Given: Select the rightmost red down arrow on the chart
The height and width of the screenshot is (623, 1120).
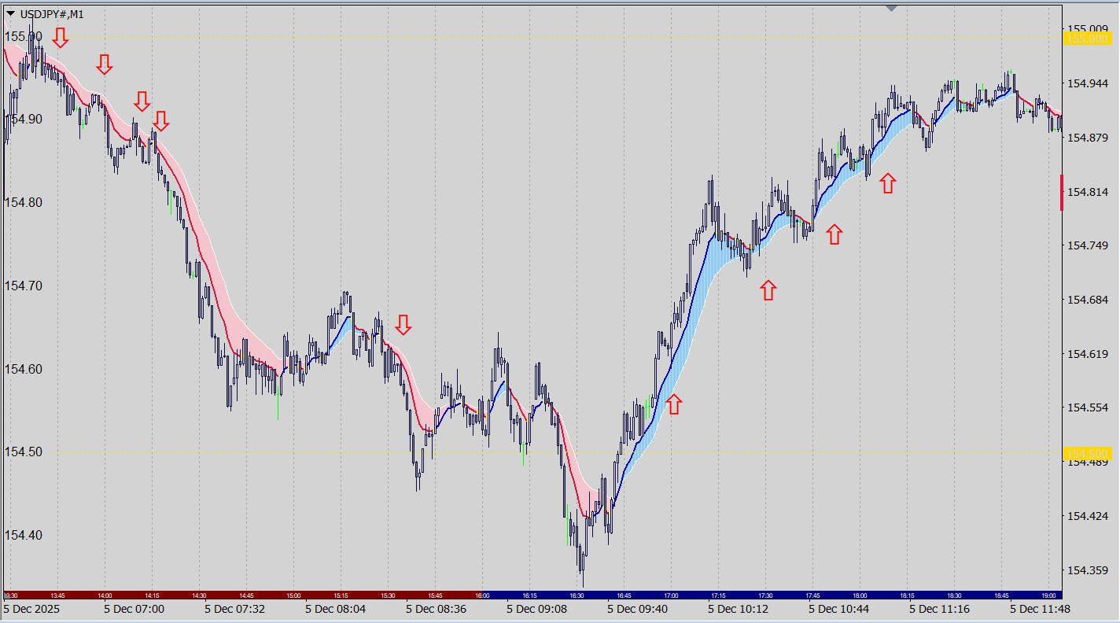Looking at the screenshot, I should (x=403, y=325).
